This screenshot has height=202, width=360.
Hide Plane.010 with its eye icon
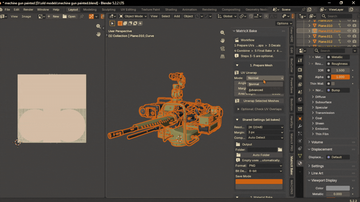point(349,26)
